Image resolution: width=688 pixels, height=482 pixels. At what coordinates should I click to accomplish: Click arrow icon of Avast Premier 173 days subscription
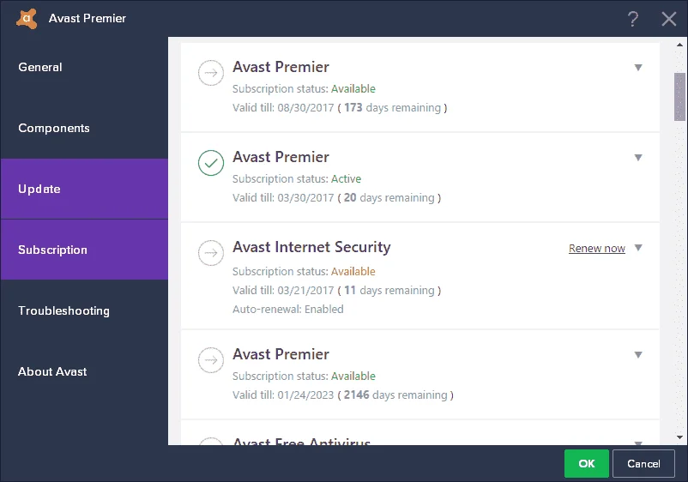click(211, 73)
